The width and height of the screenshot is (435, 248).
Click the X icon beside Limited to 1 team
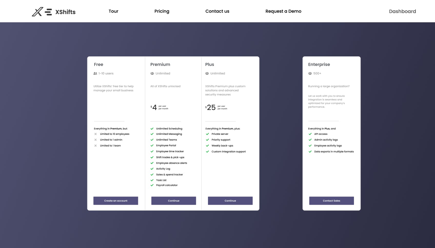95,146
